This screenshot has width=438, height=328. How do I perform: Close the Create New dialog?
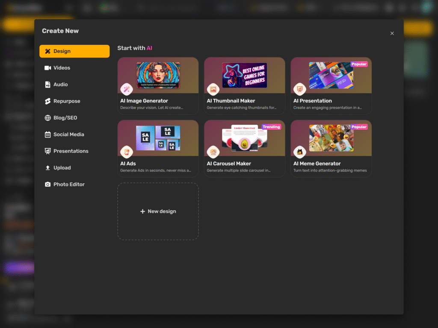click(392, 33)
